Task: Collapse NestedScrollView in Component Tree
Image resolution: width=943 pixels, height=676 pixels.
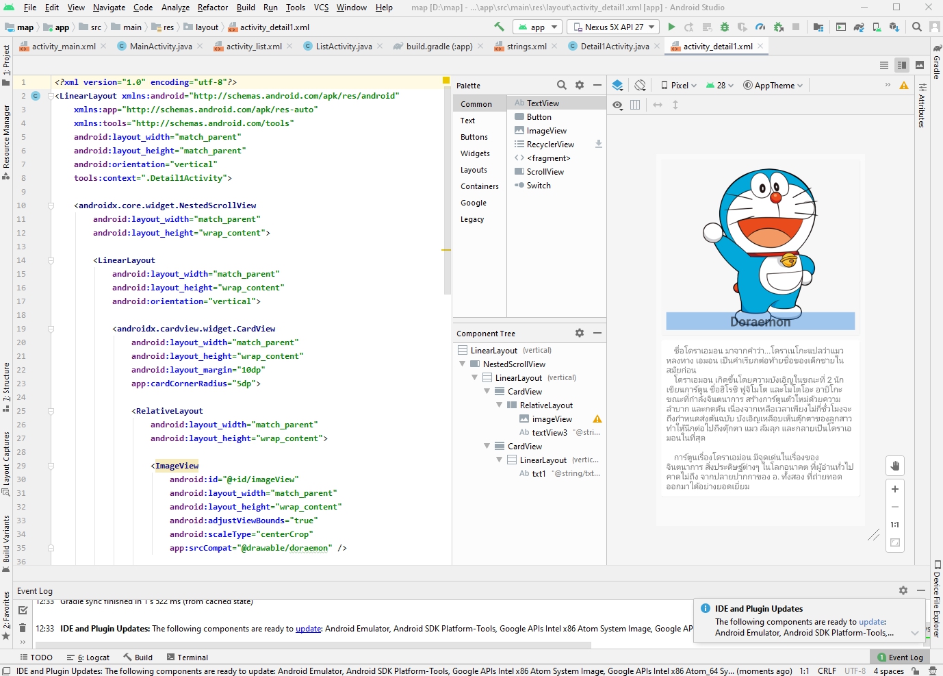Action: coord(463,364)
